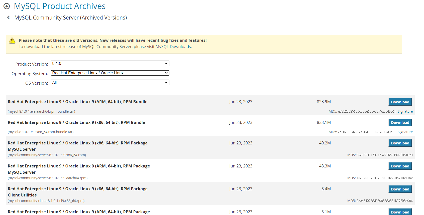Open Signature link for the x86_64 rpm-bundle

[405, 132]
